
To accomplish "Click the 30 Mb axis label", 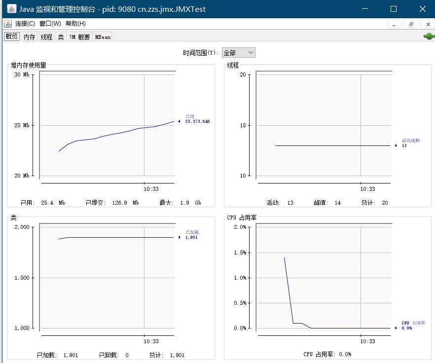I will 22,74.
